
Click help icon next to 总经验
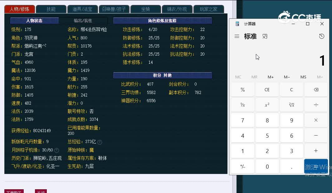100,142
